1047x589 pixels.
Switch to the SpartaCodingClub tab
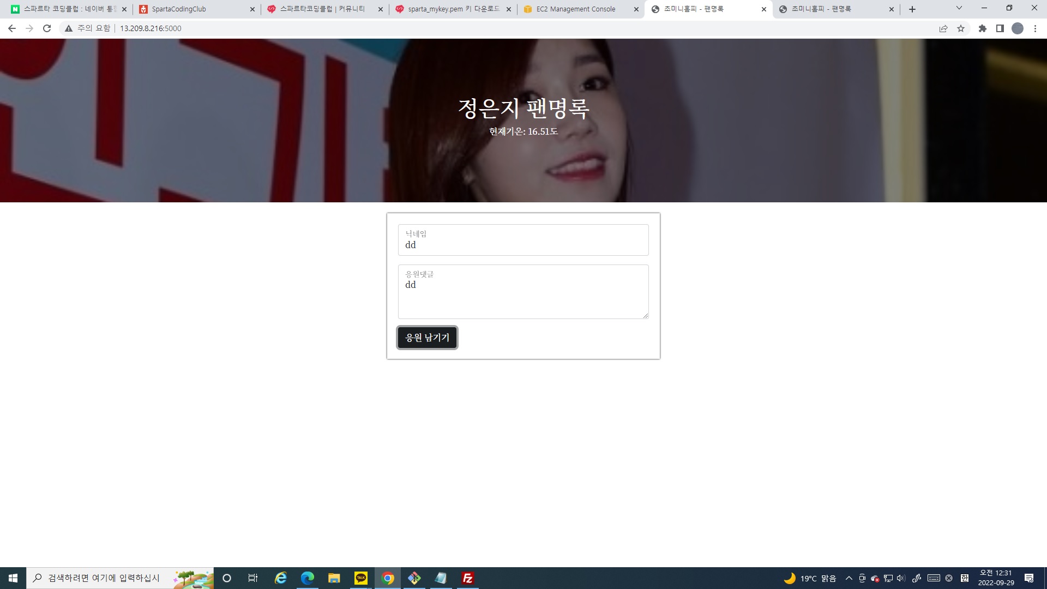pos(196,9)
